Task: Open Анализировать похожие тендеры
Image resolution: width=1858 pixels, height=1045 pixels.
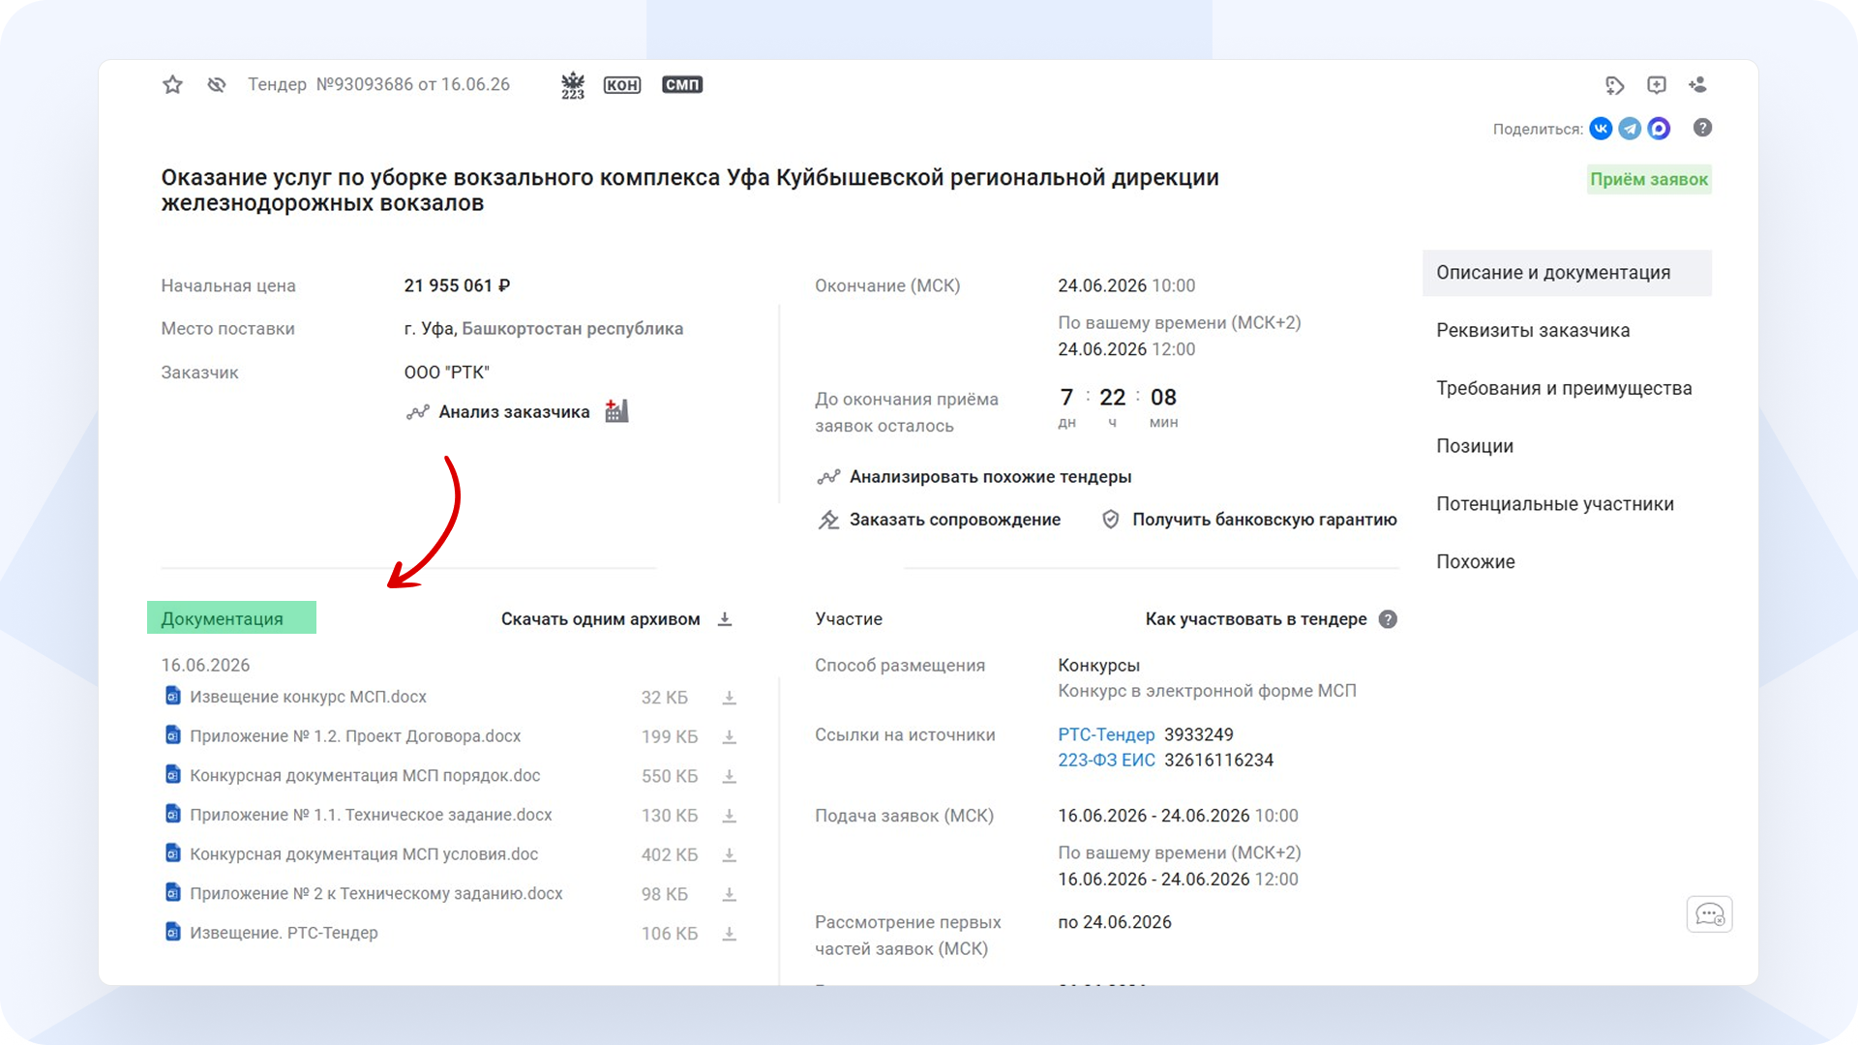Action: 990,477
